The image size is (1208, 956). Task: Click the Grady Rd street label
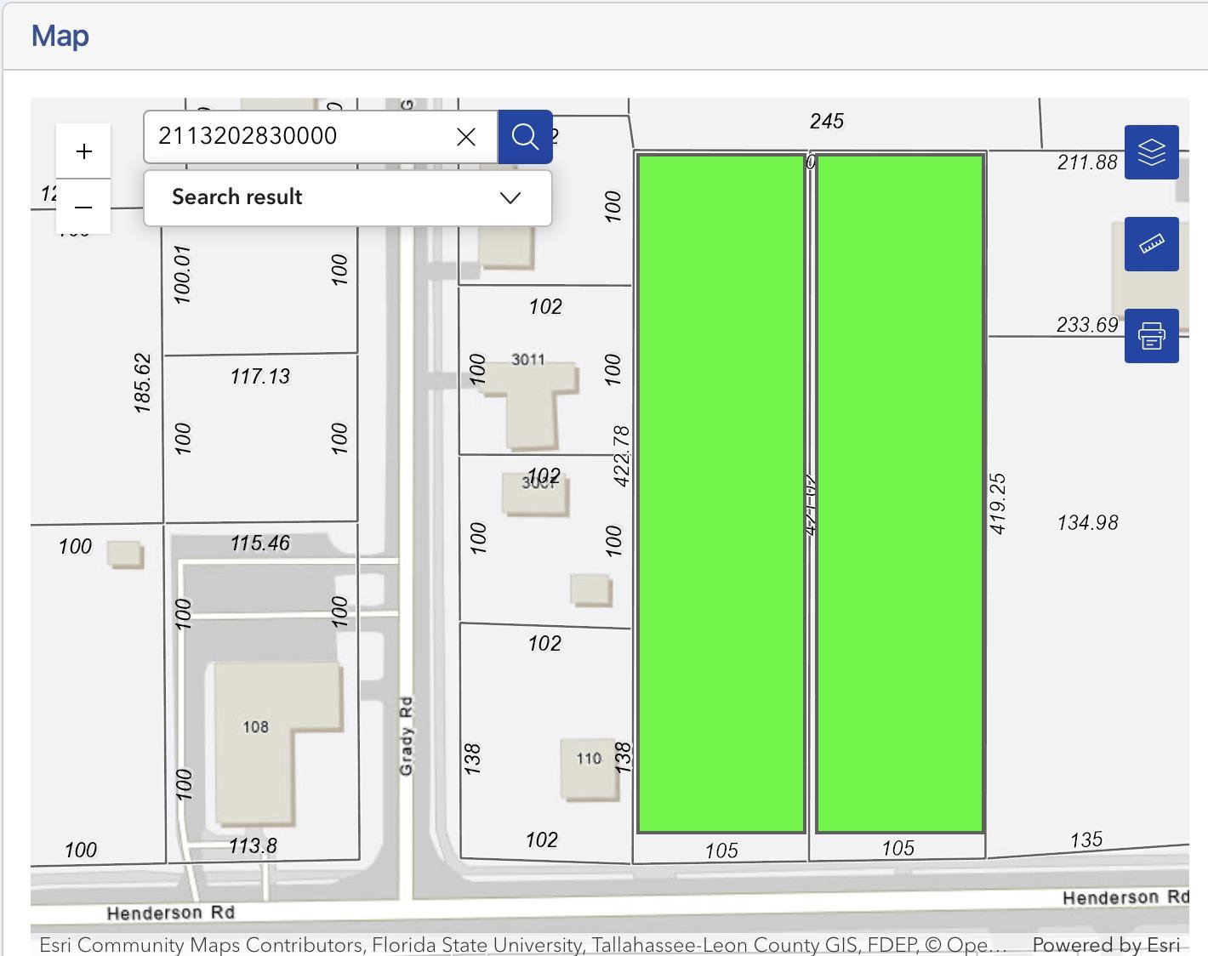(406, 736)
